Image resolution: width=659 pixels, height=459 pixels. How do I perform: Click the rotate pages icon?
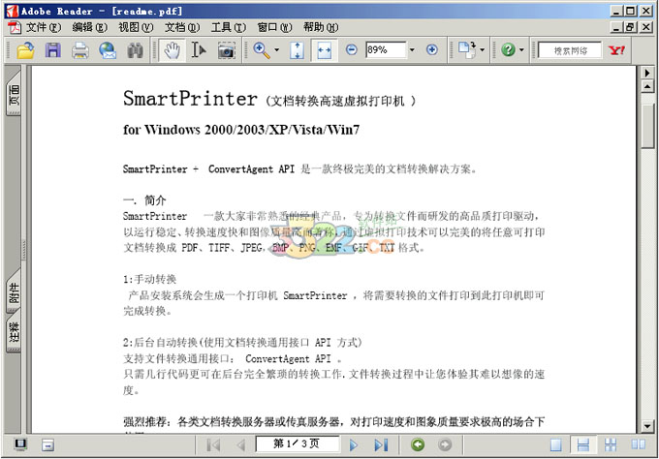(466, 50)
